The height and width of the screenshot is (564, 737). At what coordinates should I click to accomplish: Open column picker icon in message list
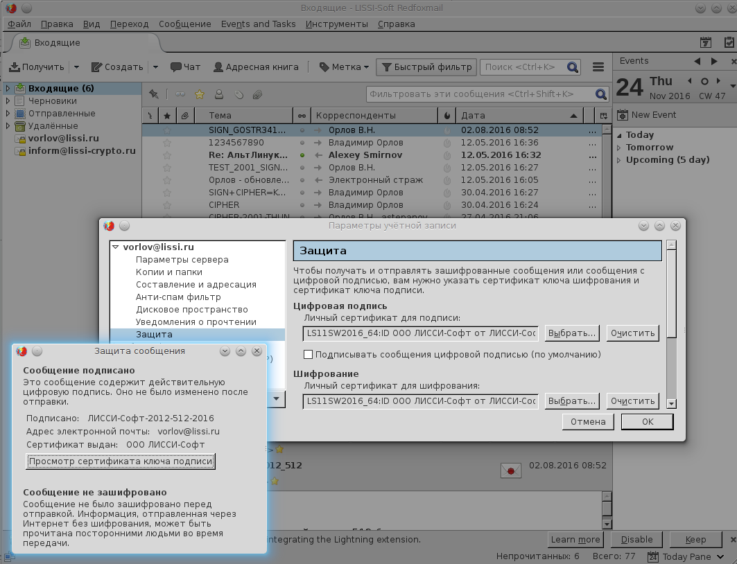[x=603, y=116]
